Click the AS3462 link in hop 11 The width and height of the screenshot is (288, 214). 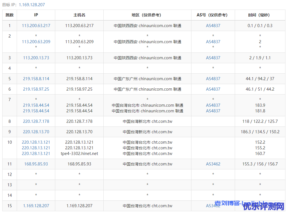pyautogui.click(x=213, y=164)
